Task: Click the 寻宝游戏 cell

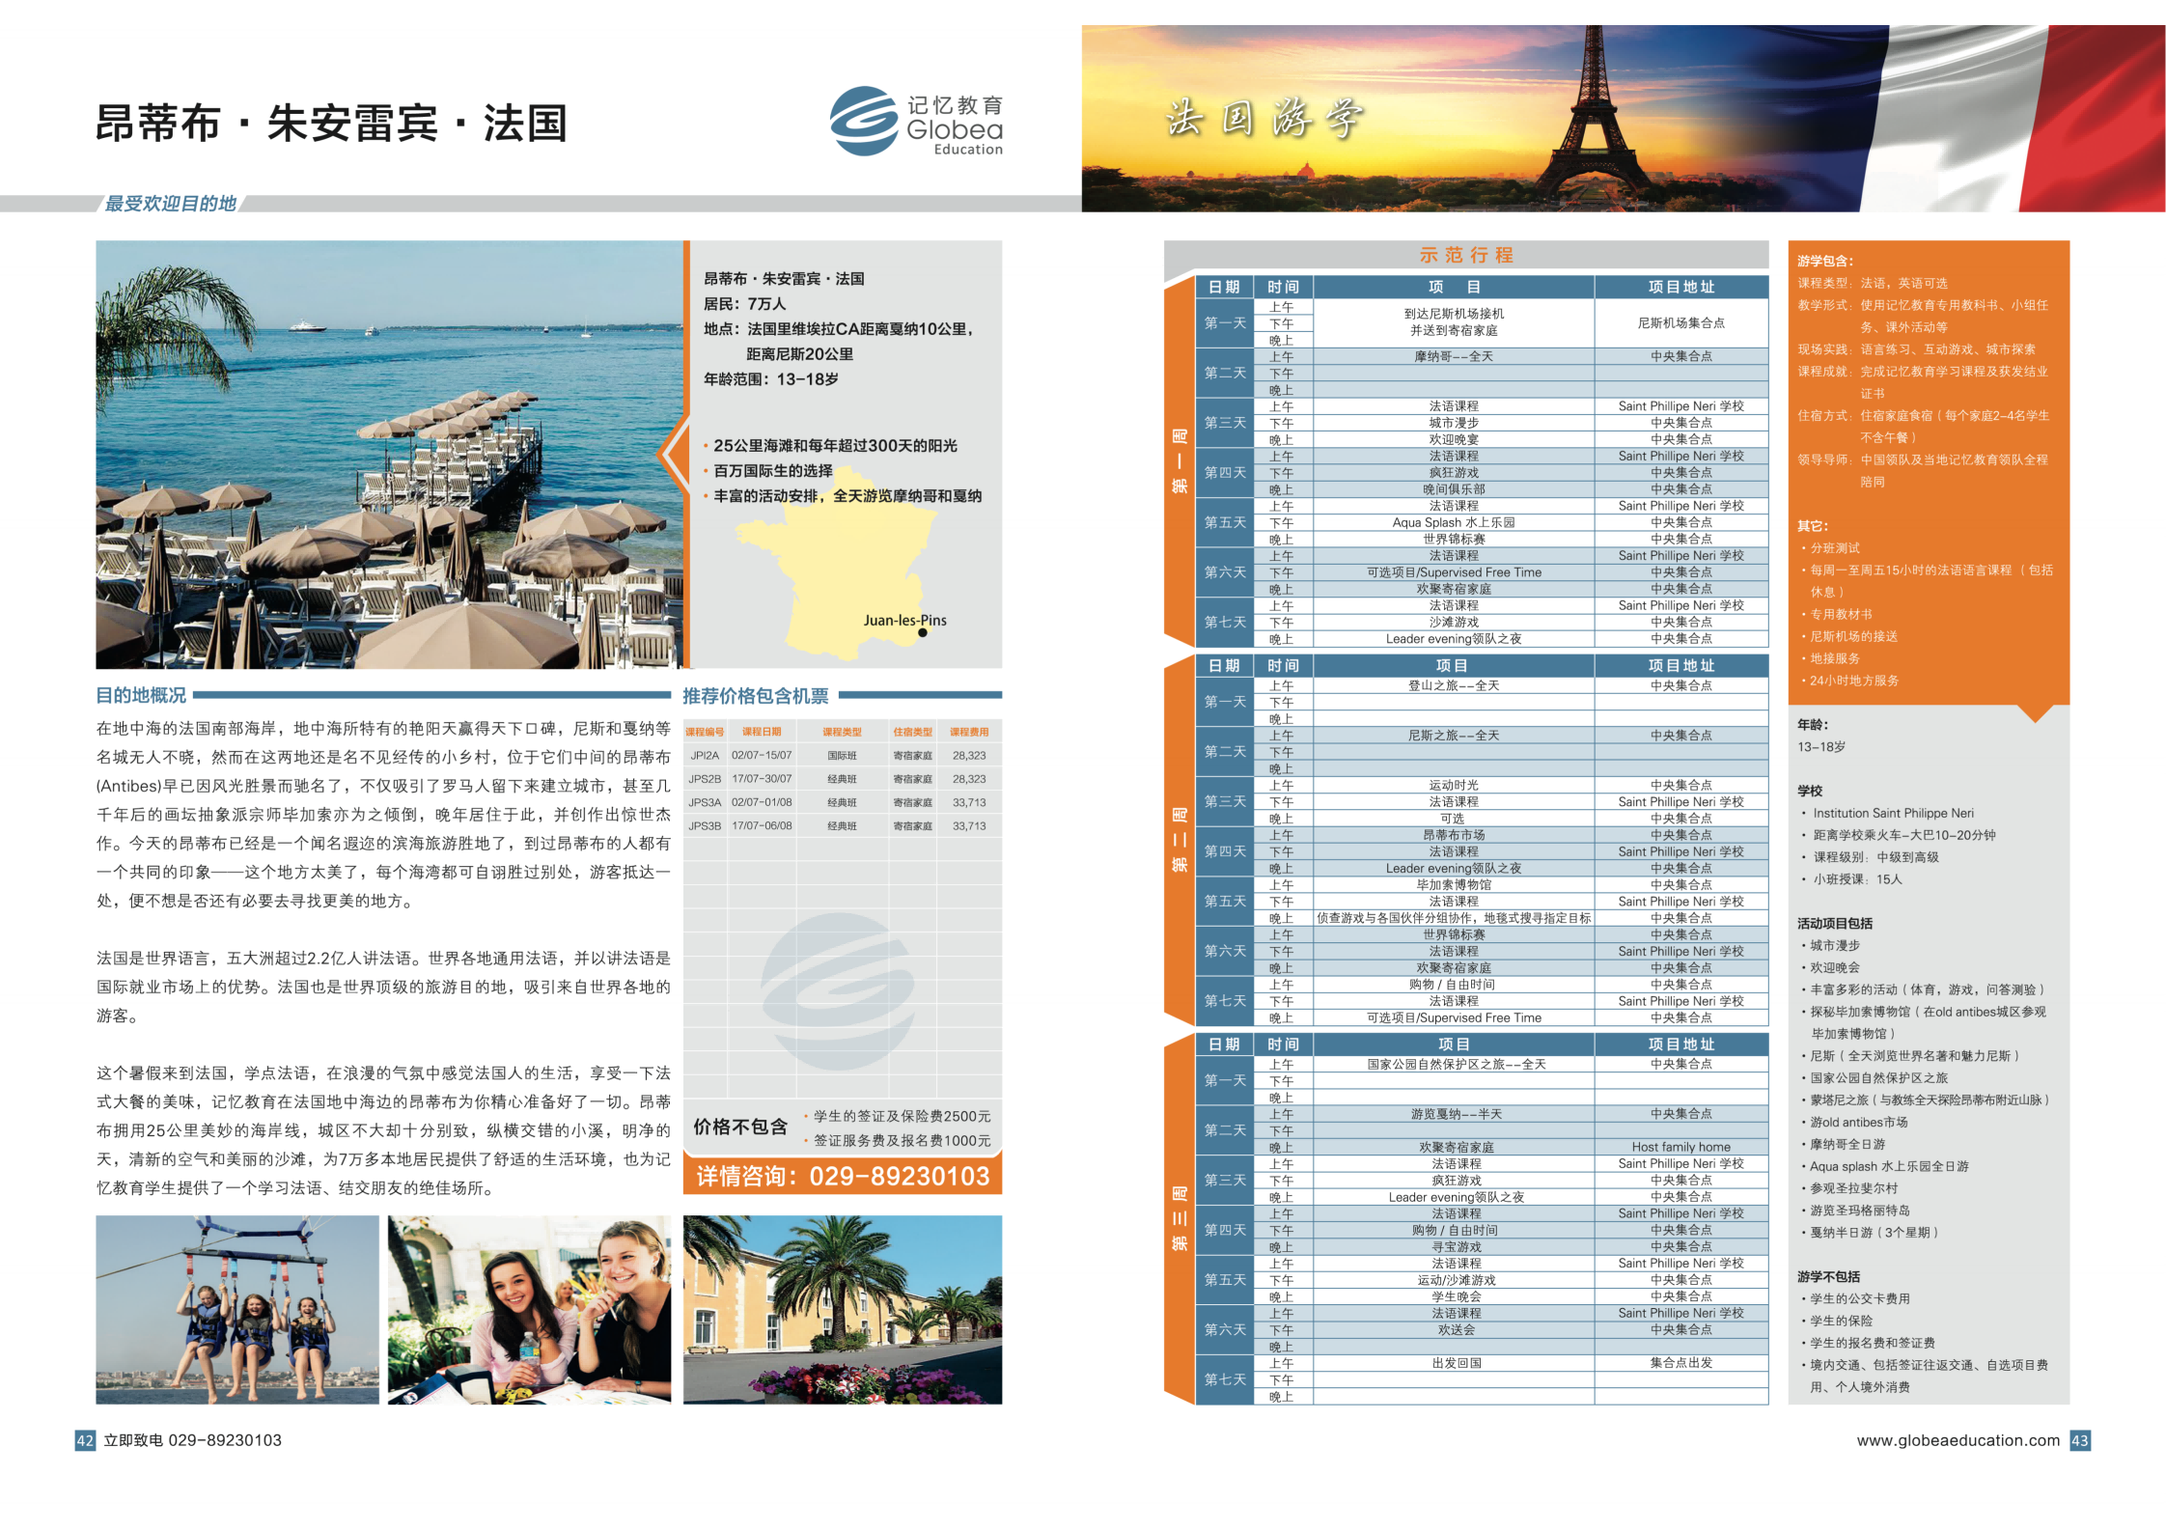Action: 1457,1247
